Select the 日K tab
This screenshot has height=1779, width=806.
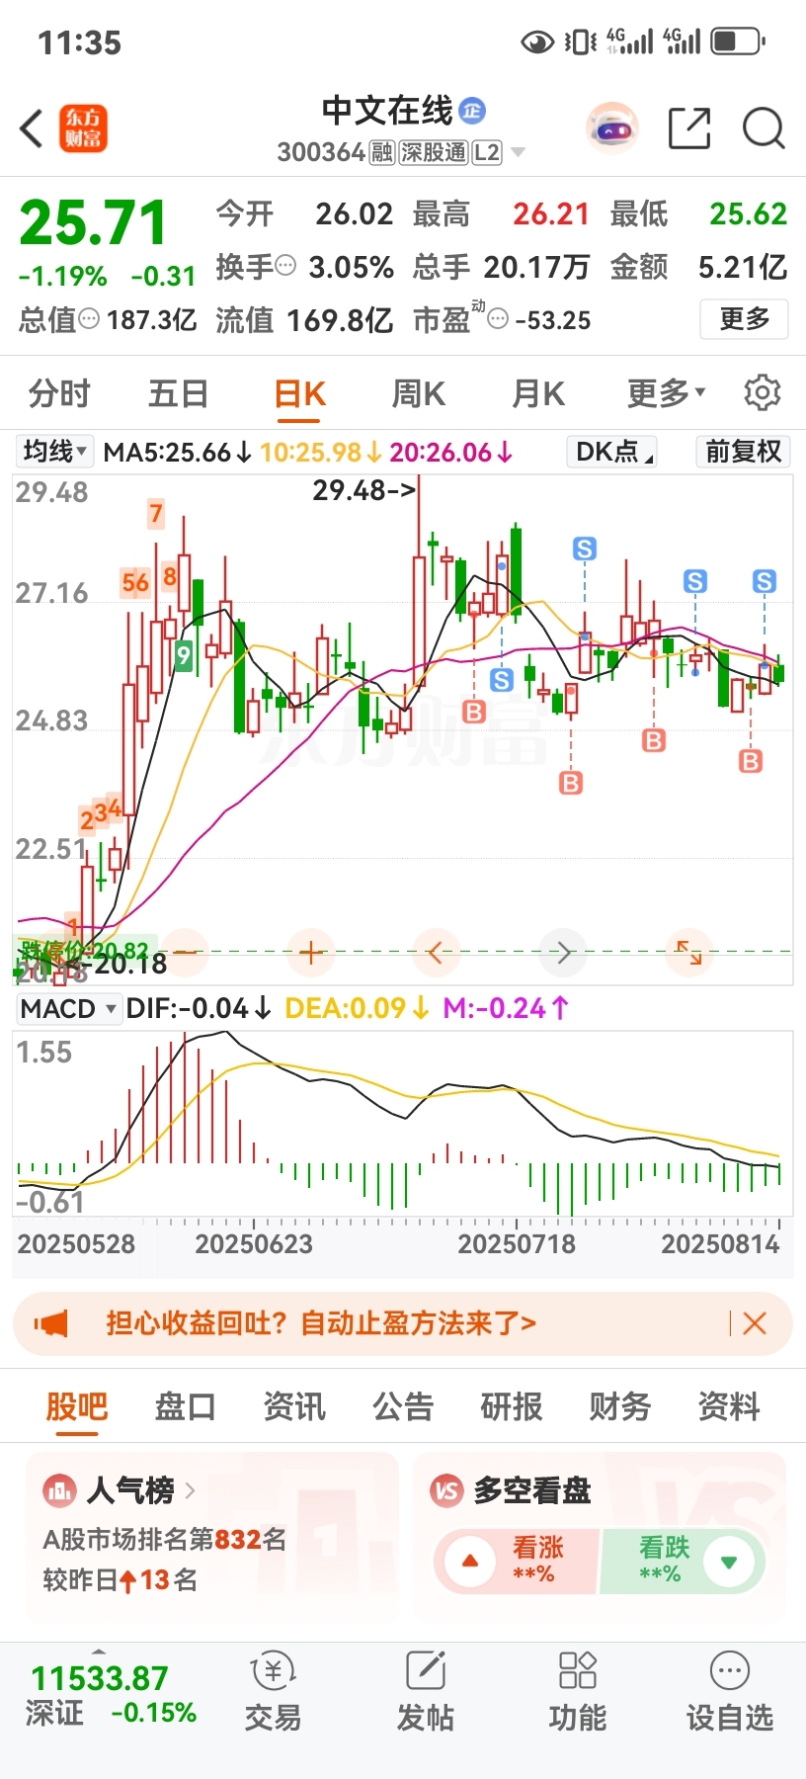pos(299,393)
